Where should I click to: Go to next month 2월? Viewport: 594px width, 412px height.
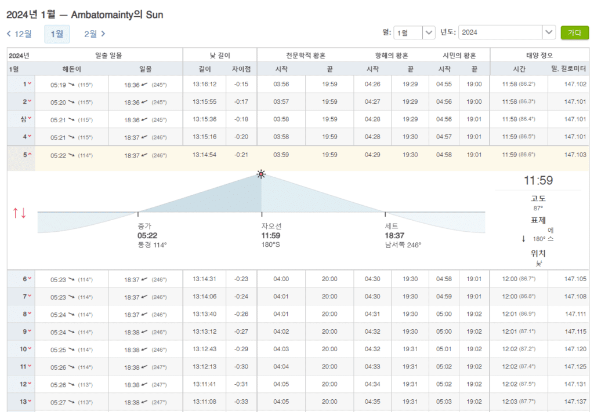click(x=95, y=34)
